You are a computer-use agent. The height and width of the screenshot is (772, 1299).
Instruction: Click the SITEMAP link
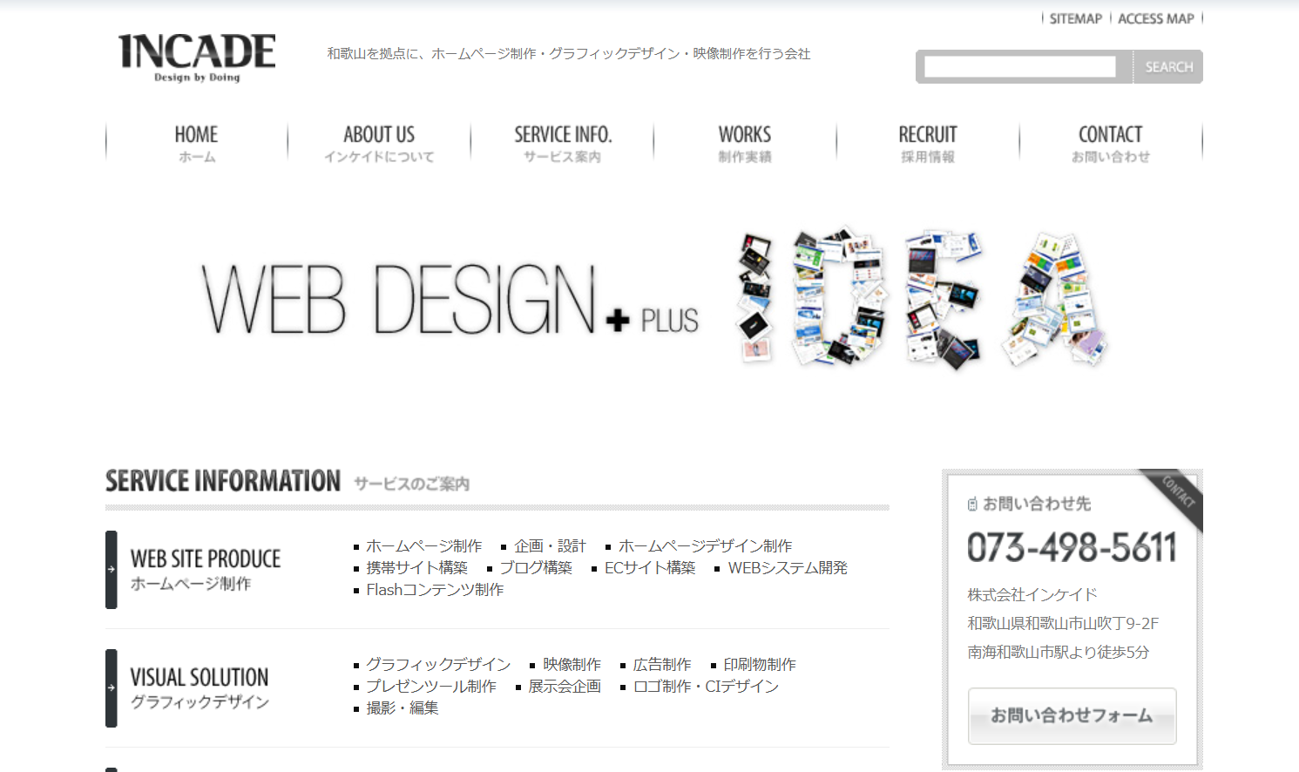tap(1075, 18)
